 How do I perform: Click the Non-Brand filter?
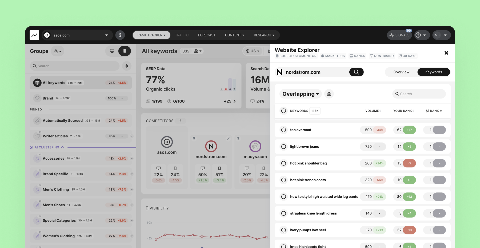click(382, 56)
